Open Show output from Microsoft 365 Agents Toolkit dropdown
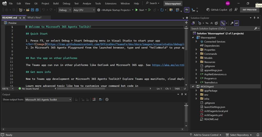 pos(48,100)
